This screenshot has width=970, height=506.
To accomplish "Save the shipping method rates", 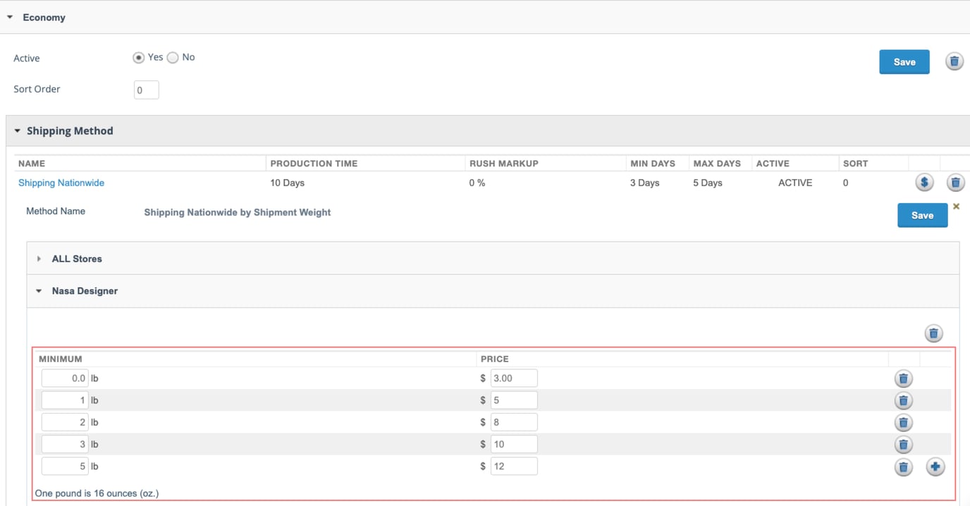I will tap(921, 216).
